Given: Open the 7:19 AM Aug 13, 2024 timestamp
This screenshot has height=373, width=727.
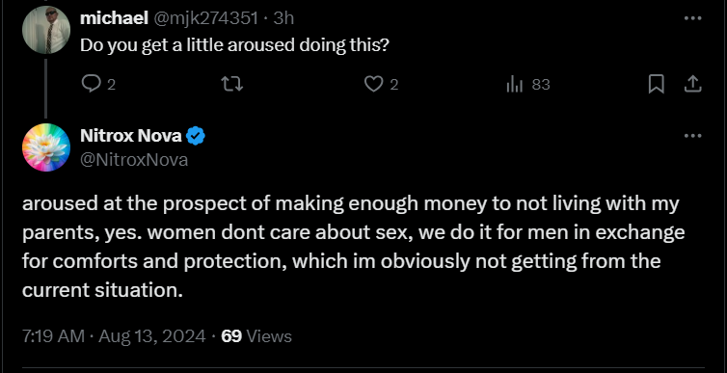Looking at the screenshot, I should pos(114,336).
